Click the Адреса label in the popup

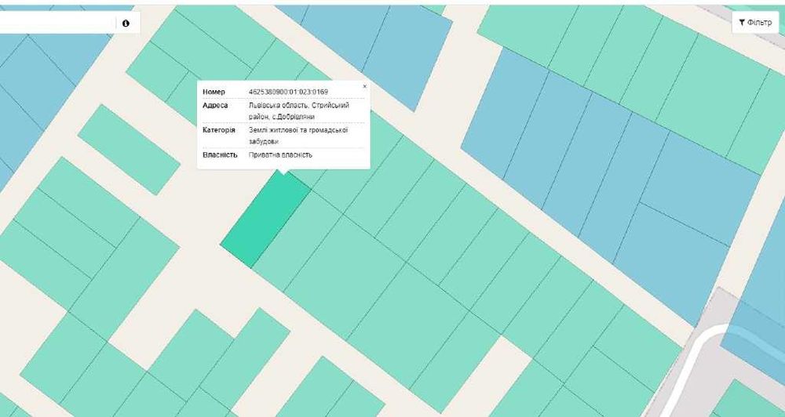(x=215, y=106)
